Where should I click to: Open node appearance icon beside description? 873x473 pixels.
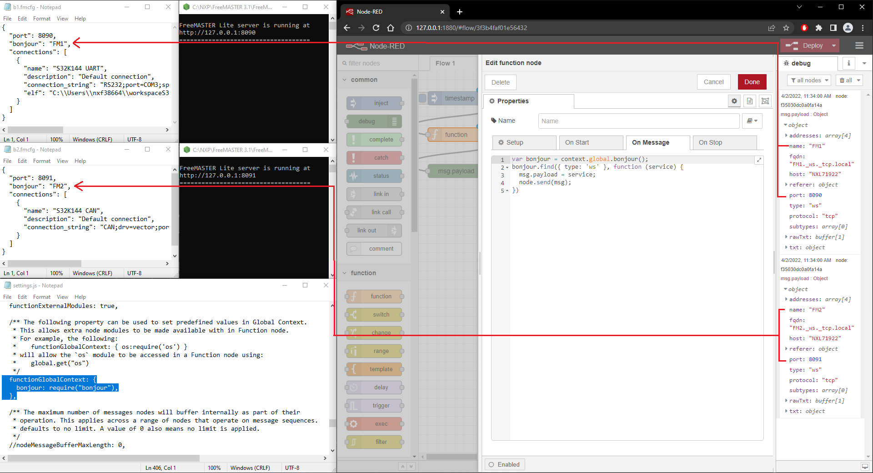(x=765, y=101)
